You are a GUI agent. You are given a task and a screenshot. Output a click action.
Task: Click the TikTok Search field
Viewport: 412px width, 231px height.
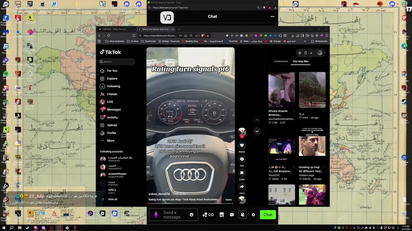tap(117, 62)
